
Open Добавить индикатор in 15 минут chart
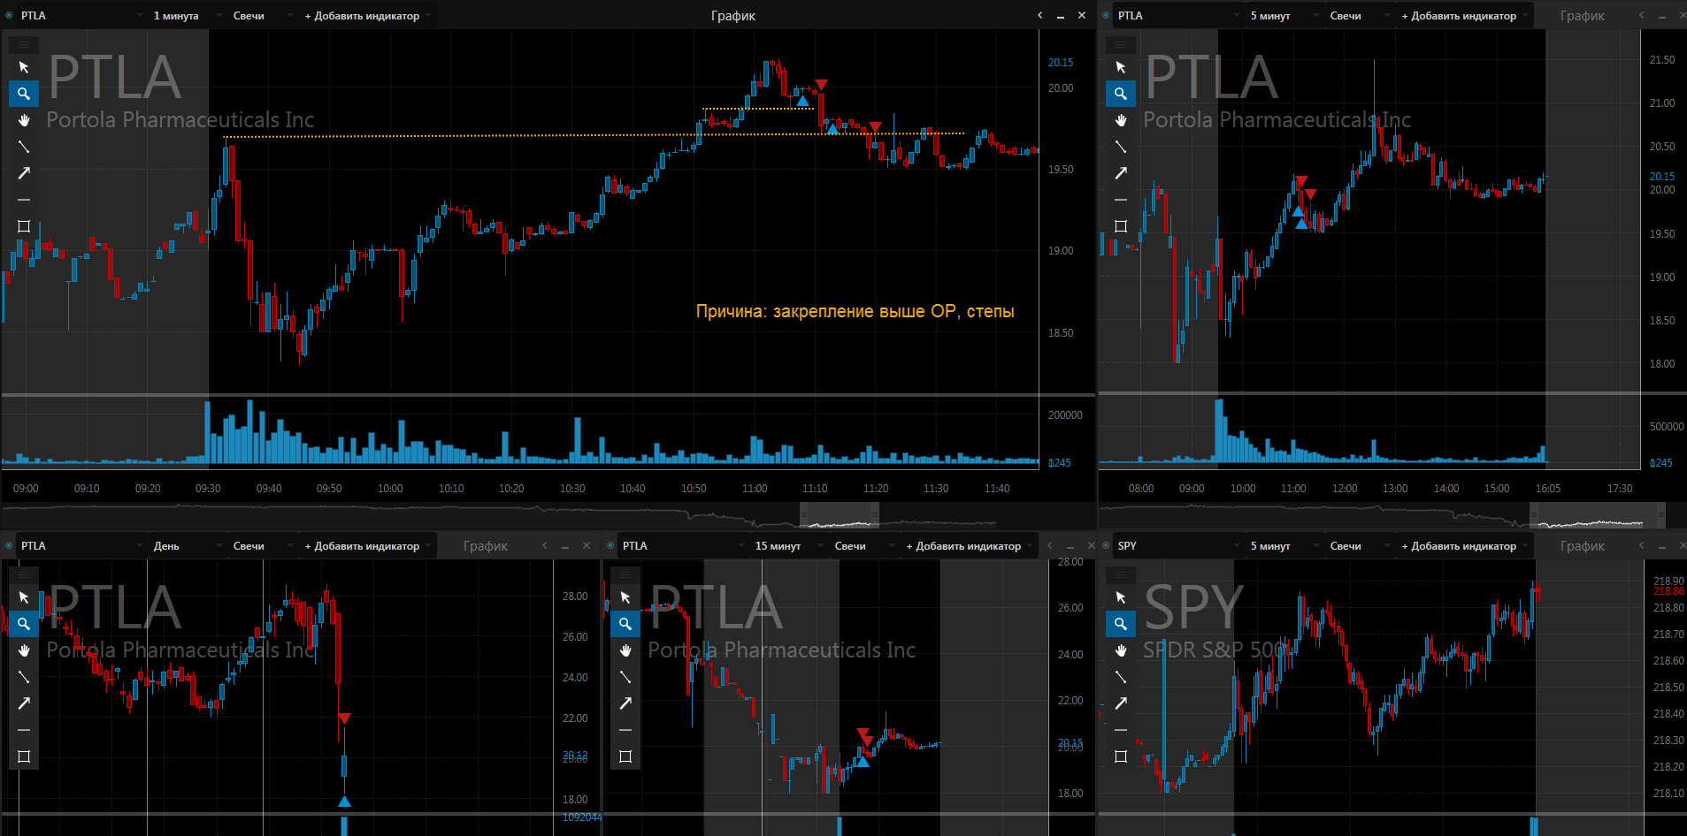[969, 546]
